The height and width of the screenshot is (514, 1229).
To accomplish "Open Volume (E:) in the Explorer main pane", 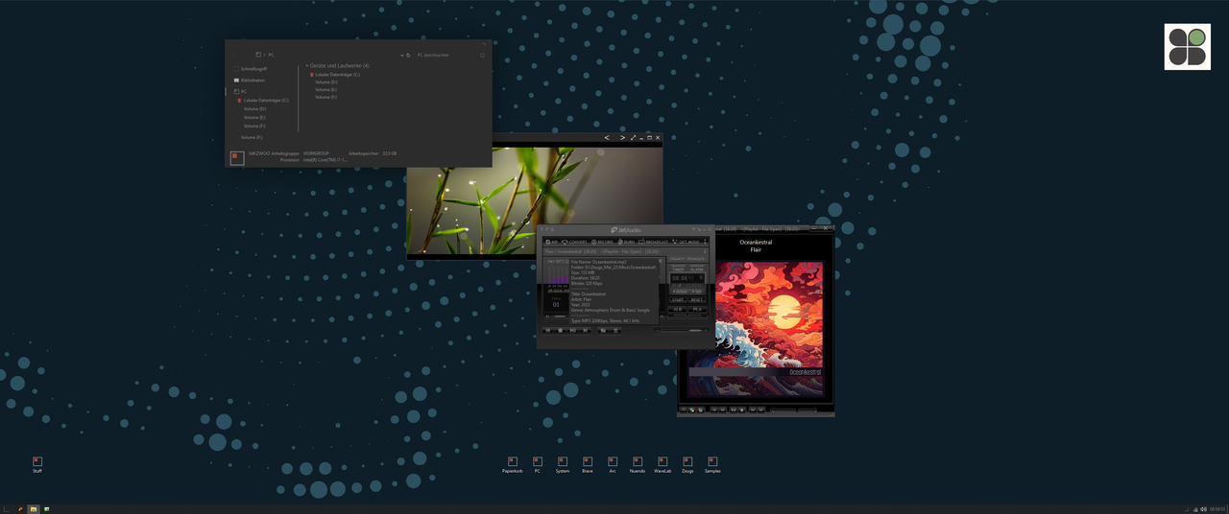I will (x=326, y=89).
